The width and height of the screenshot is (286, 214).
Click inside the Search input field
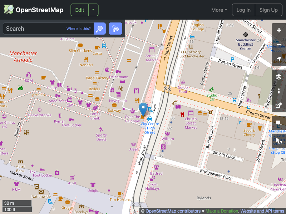point(46,29)
